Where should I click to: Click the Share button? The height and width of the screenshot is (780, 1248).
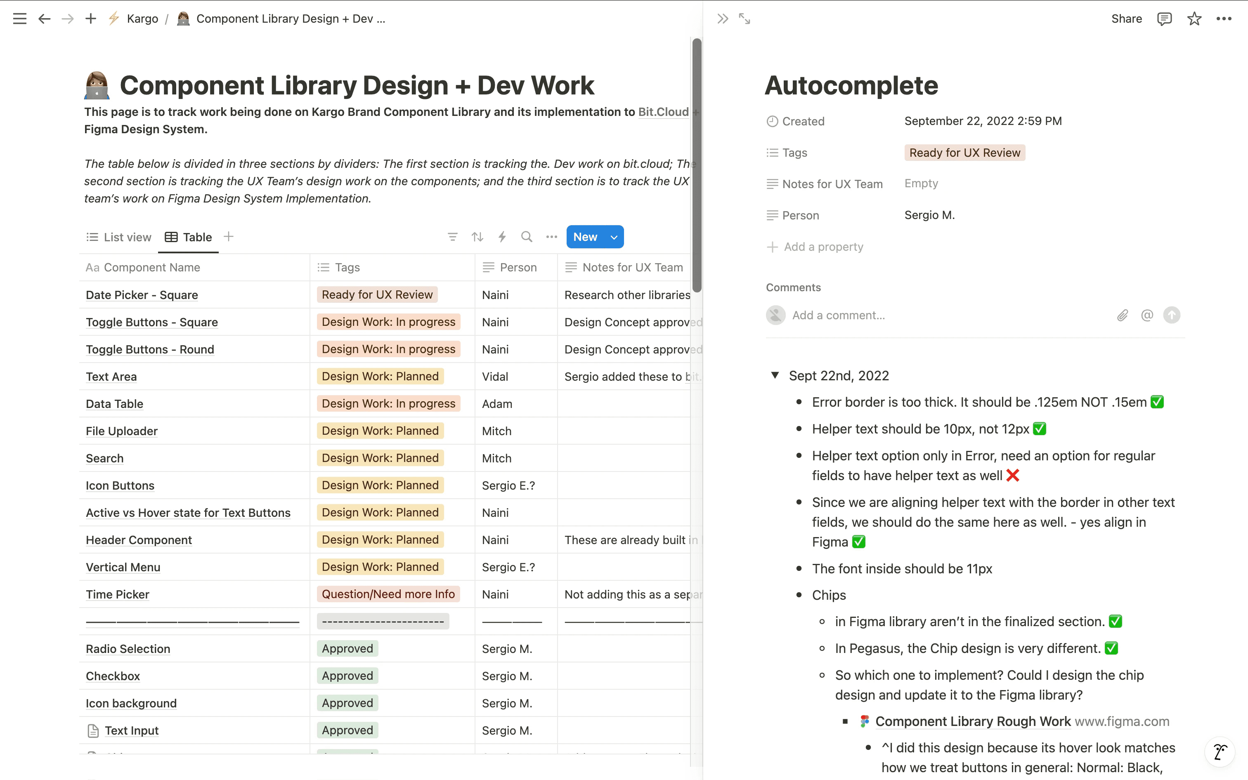[x=1126, y=19]
